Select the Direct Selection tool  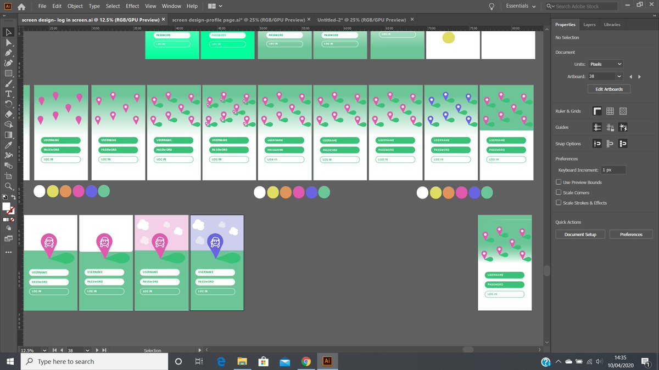pyautogui.click(x=9, y=43)
